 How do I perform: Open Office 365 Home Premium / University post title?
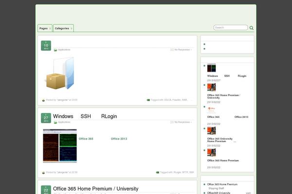95,189
